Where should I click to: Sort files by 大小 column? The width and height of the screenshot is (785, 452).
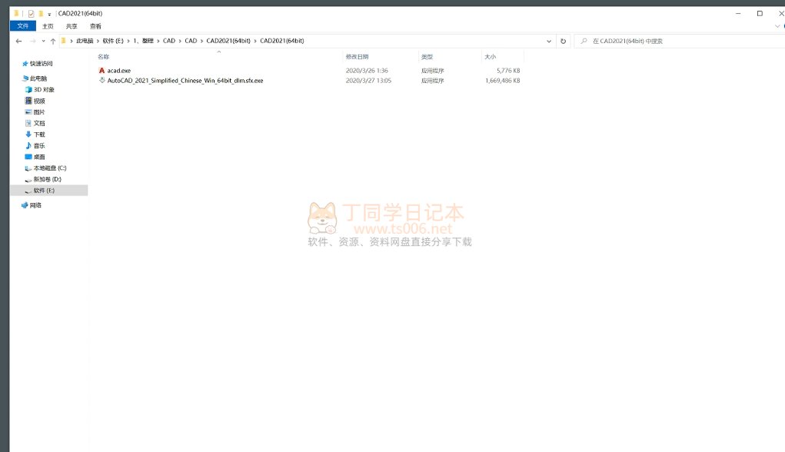(490, 57)
